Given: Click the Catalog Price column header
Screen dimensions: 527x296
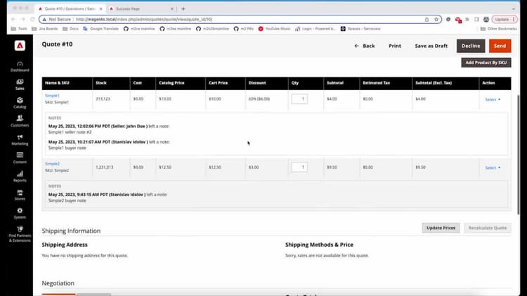Looking at the screenshot, I should 171,83.
